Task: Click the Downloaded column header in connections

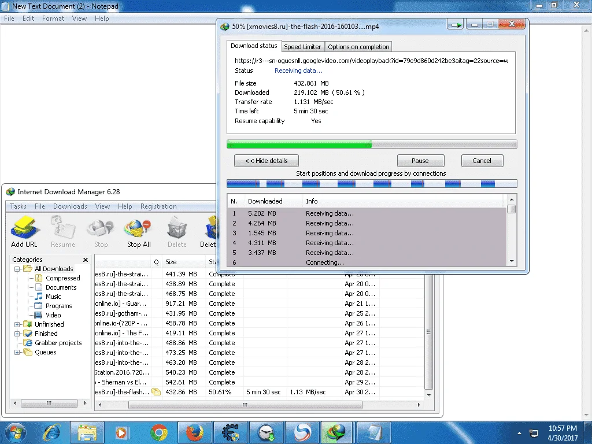Action: tap(273, 201)
